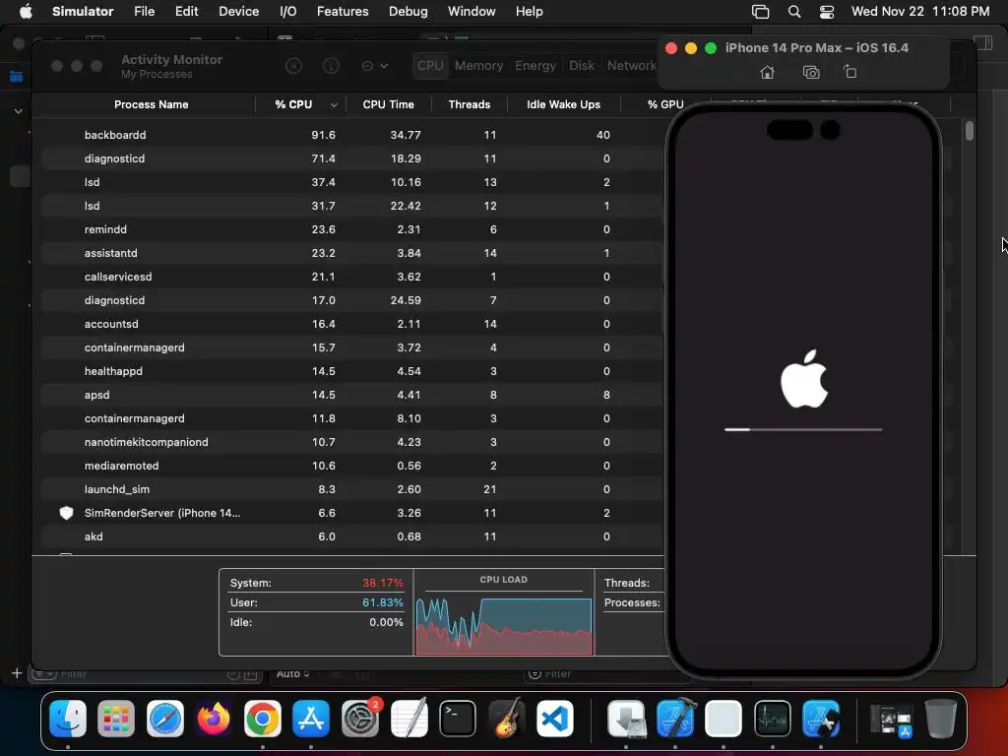Viewport: 1008px width, 756px height.
Task: Open the File menu
Action: 144,12
